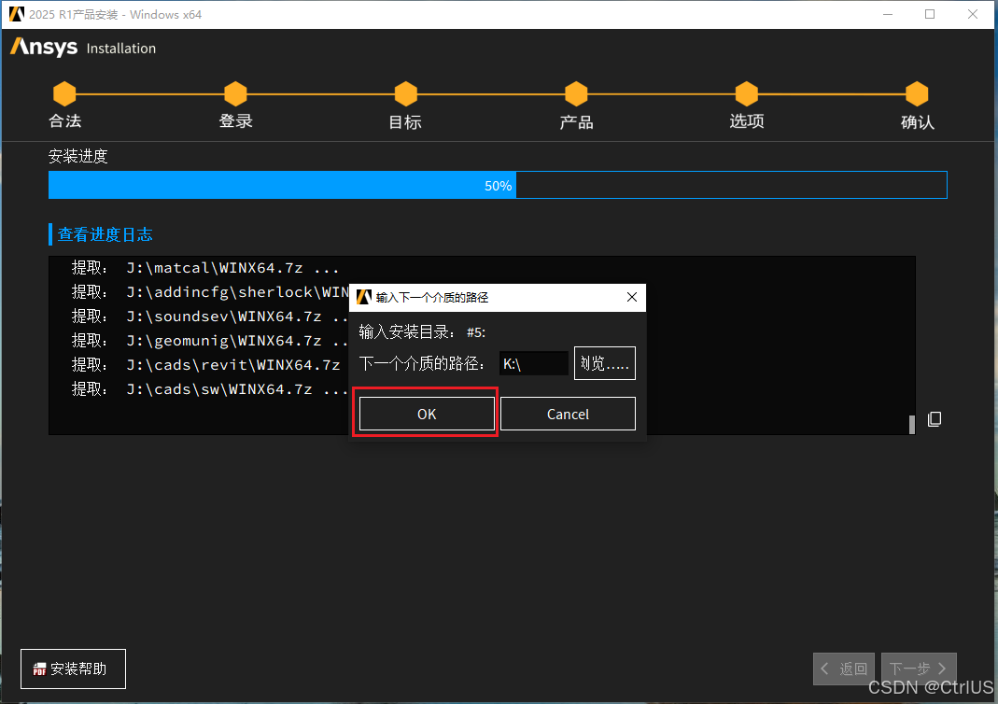Click the 返回 back button
Image resolution: width=998 pixels, height=704 pixels.
point(844,669)
